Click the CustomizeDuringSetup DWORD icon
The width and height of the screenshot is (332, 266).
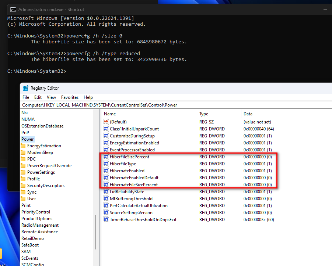coord(106,136)
